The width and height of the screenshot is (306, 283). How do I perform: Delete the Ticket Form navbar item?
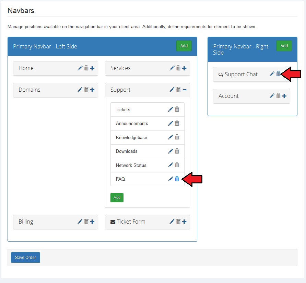pyautogui.click(x=178, y=222)
